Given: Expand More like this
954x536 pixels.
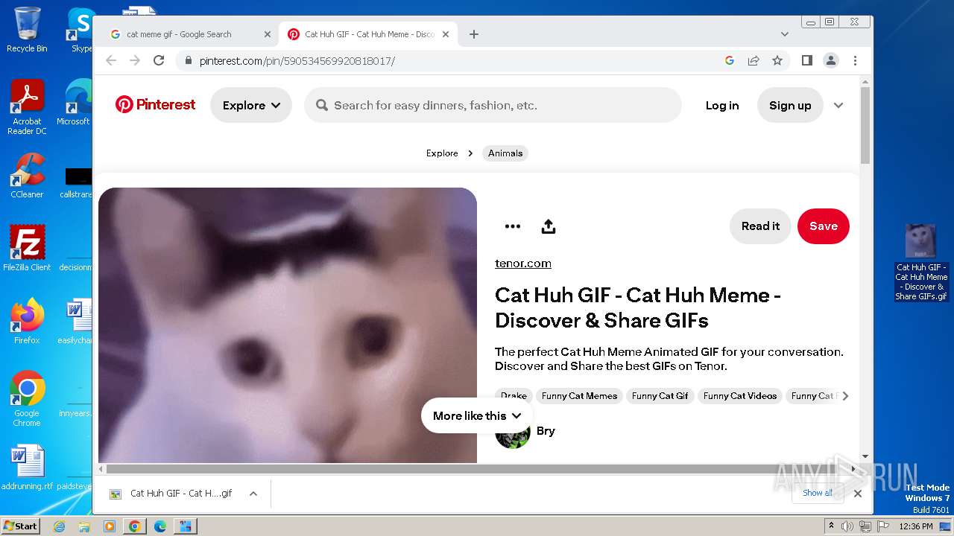Looking at the screenshot, I should (477, 415).
